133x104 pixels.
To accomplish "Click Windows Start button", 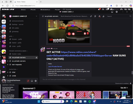I will pos(39,101).
